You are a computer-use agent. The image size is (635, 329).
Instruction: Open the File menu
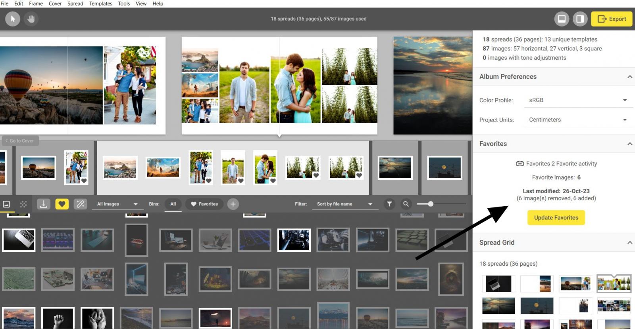(x=5, y=4)
